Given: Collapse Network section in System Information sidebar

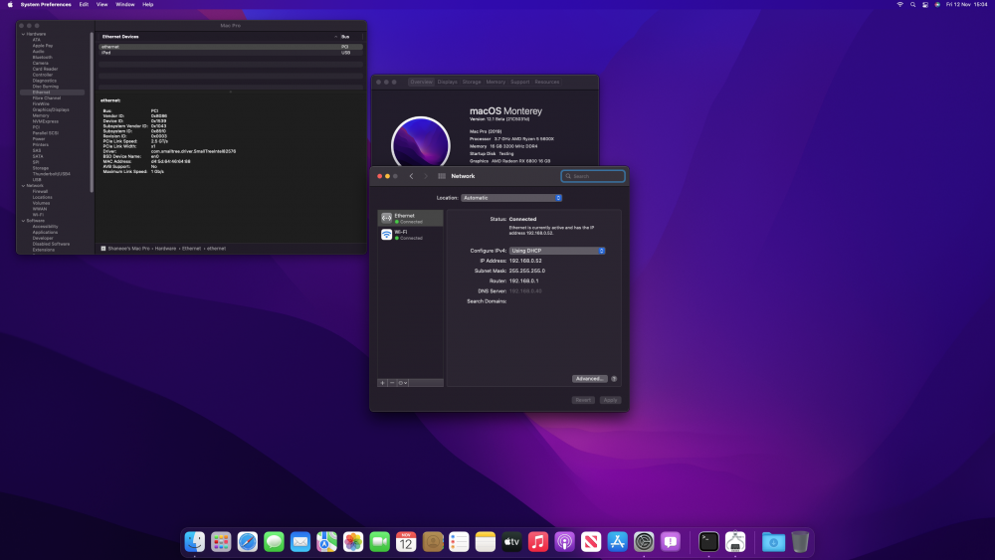Looking at the screenshot, I should 24,186.
